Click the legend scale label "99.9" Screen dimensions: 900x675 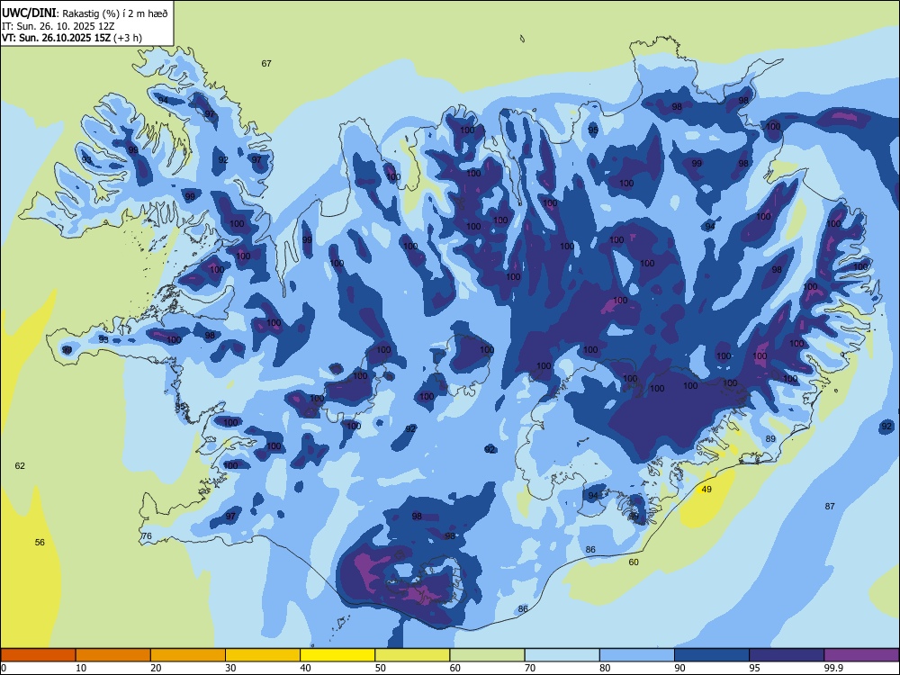(832, 668)
